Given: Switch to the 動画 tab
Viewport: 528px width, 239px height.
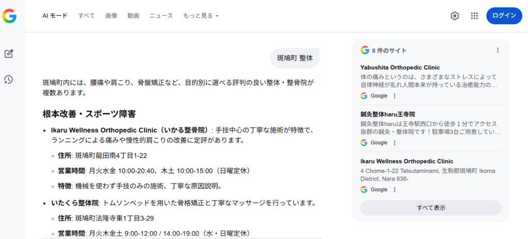Looking at the screenshot, I should coord(134,16).
